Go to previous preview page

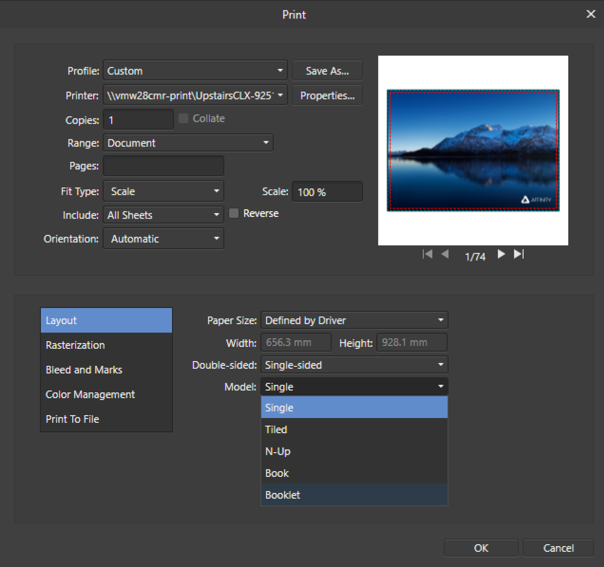pos(445,254)
